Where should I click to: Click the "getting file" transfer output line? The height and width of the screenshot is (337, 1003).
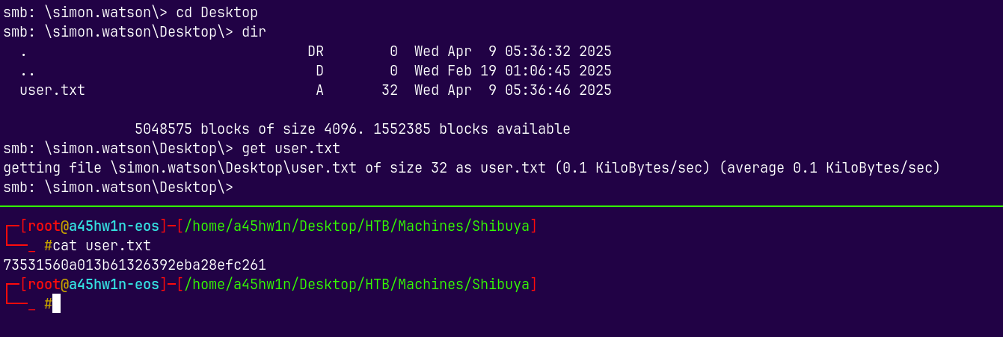click(471, 168)
